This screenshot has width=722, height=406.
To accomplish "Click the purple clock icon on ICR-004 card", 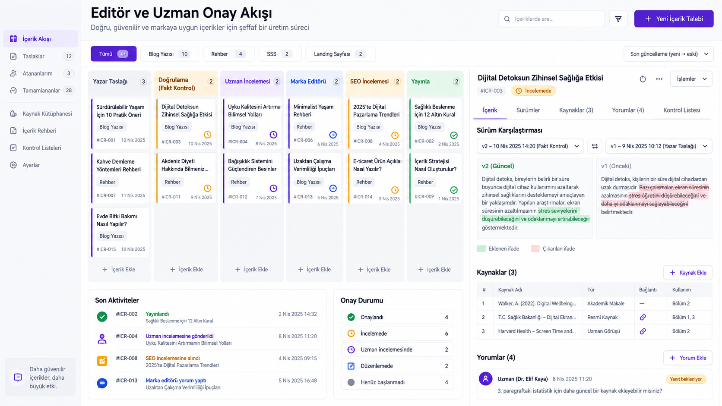I will pos(273,135).
